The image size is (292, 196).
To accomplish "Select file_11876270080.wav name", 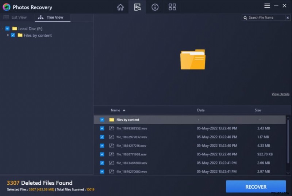I will click(132, 171).
